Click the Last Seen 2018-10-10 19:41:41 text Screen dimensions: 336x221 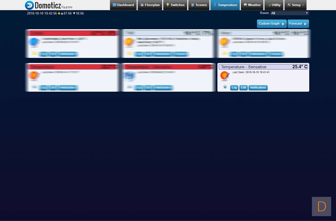pos(251,72)
